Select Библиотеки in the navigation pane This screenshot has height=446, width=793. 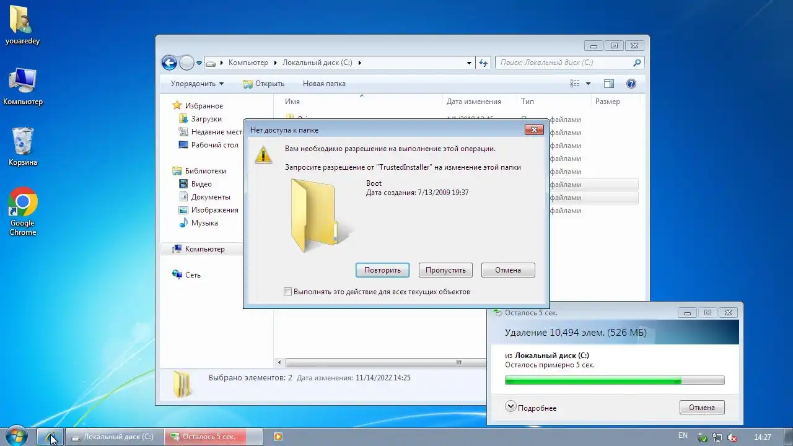pyautogui.click(x=199, y=171)
